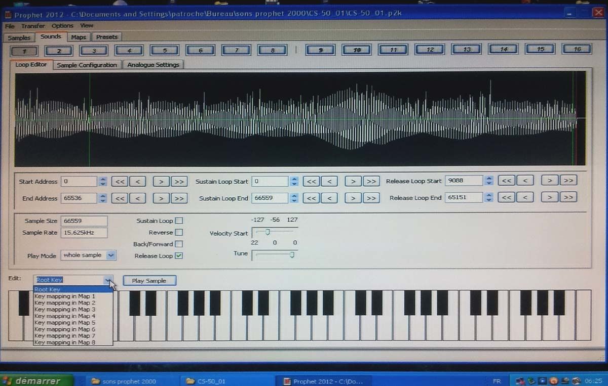Viewport: 608px width, 386px height.
Task: Switch to the Samples tab
Action: click(x=19, y=37)
